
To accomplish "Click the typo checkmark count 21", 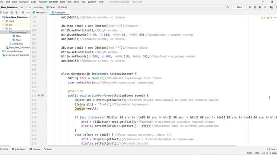I will (269, 18).
